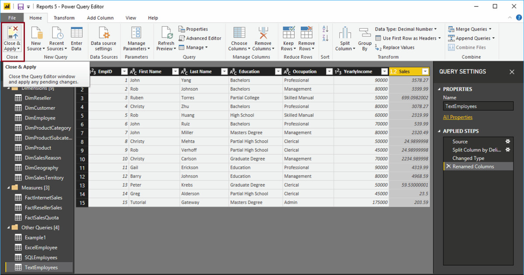524x275 pixels.
Task: Open the Advanced Editor
Action: coord(200,38)
